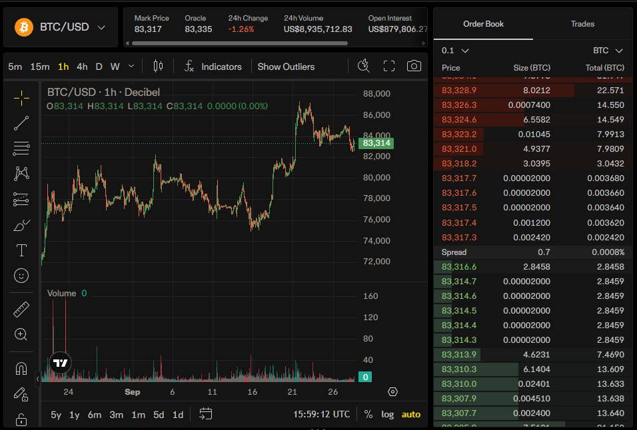This screenshot has width=637, height=430.
Task: Select the trend line drawing tool
Action: tap(21, 123)
